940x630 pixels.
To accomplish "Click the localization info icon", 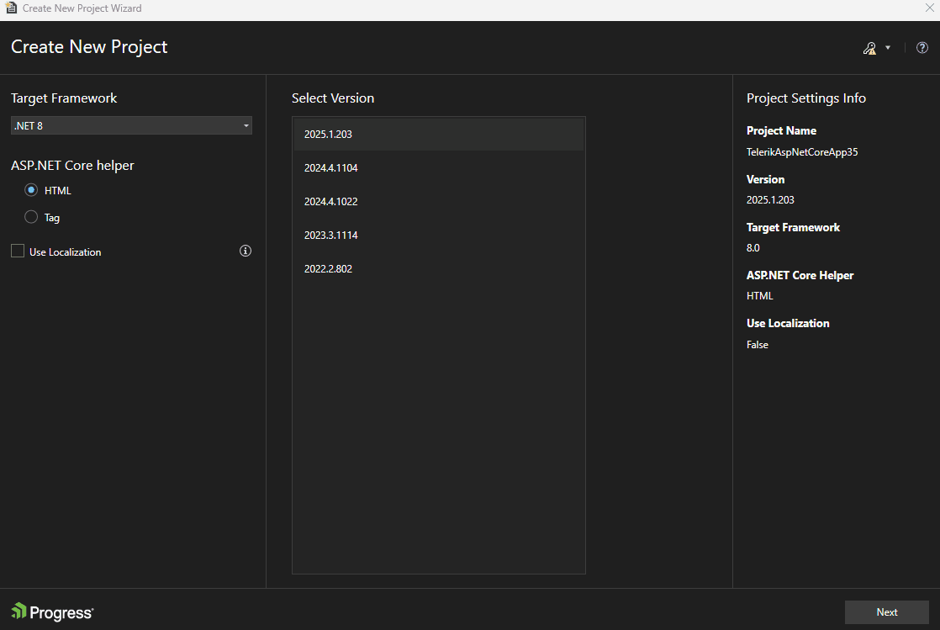I will [x=246, y=251].
